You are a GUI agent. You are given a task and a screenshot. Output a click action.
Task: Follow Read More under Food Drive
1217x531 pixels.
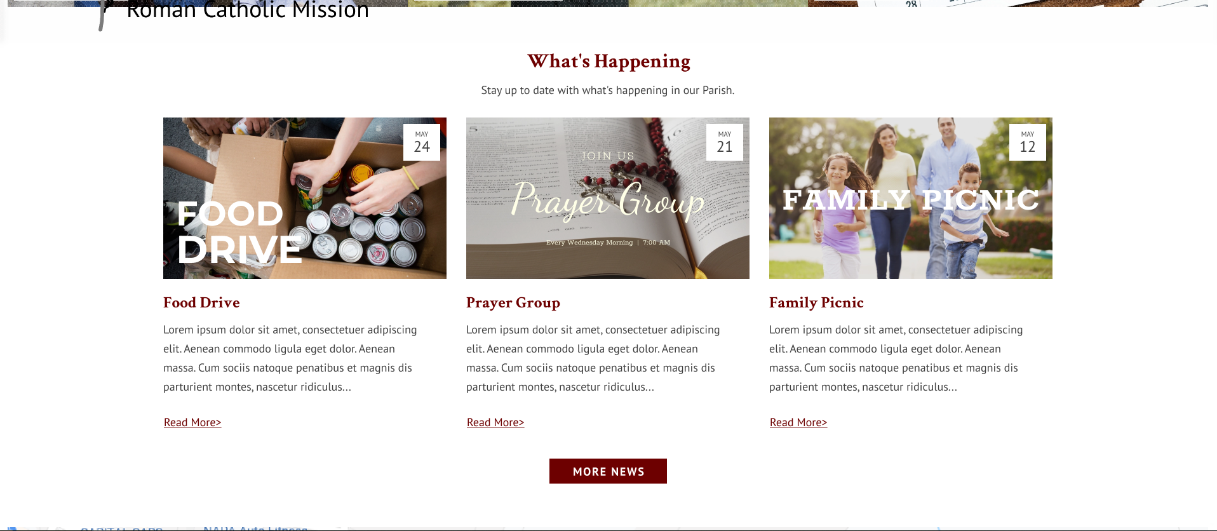click(192, 422)
